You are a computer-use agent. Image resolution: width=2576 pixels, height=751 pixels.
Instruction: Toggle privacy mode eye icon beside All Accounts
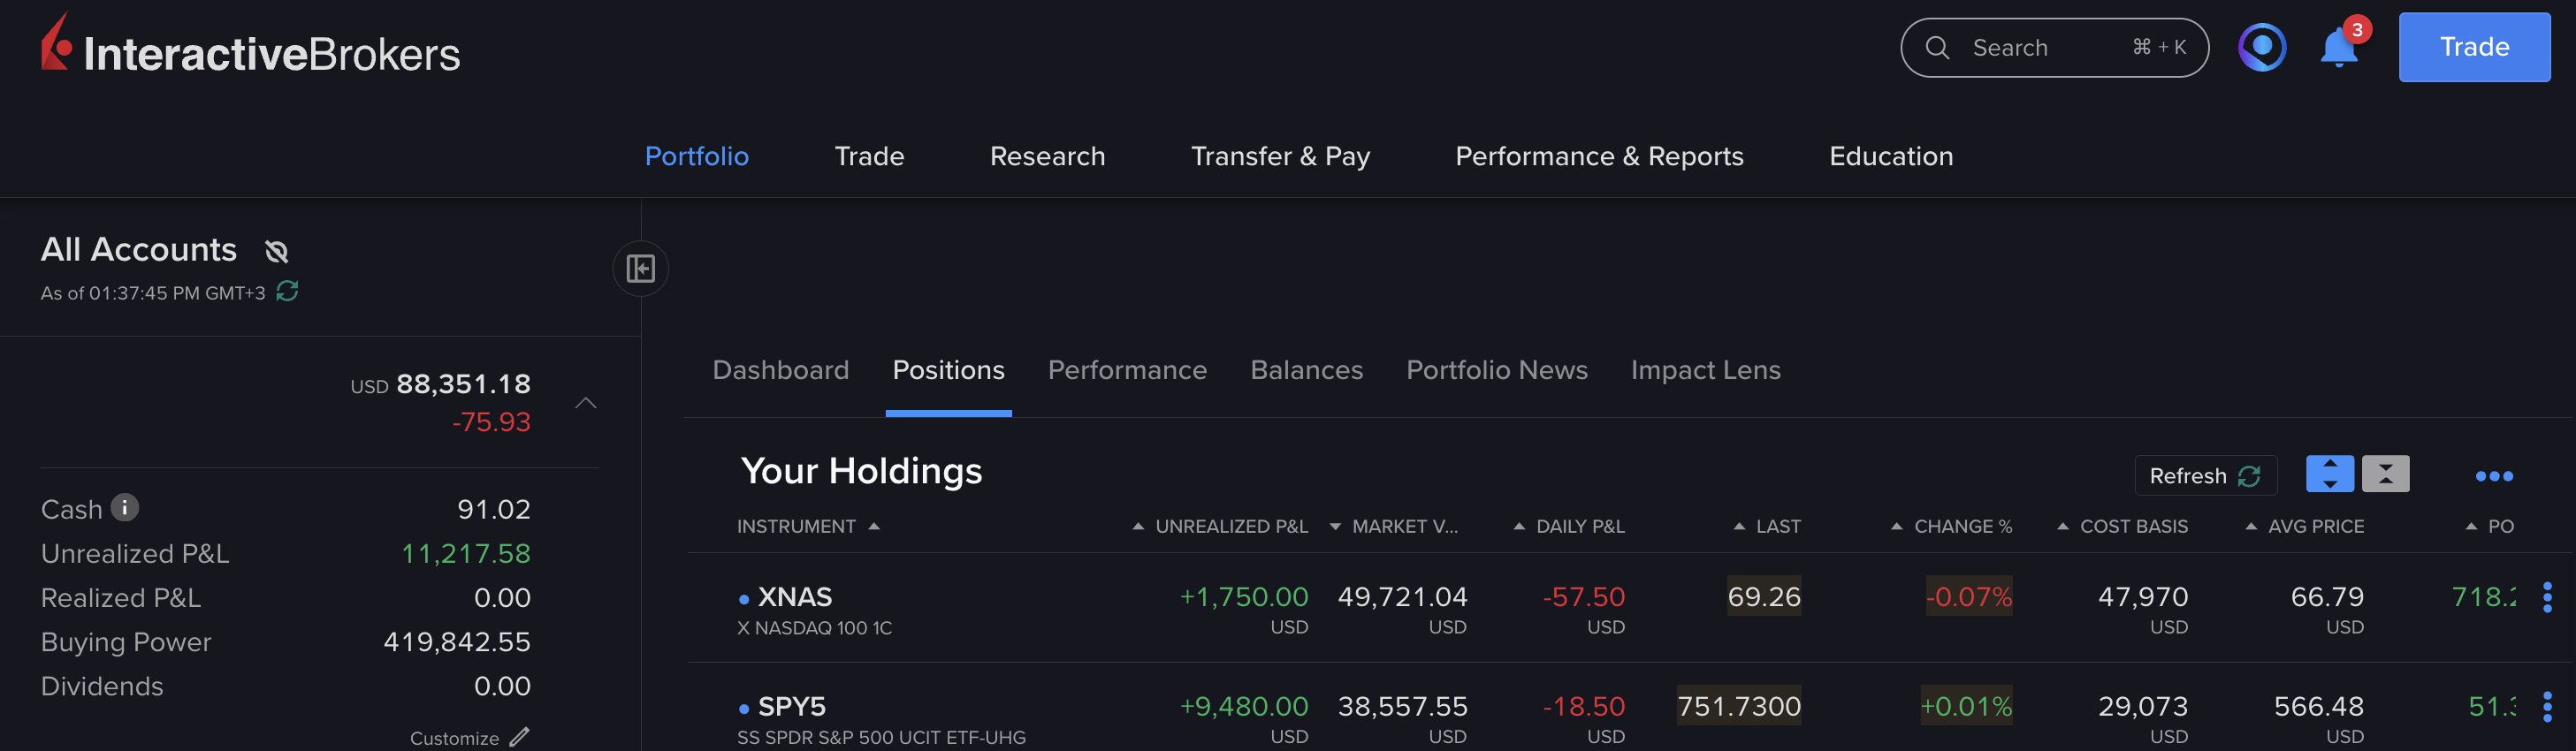(x=277, y=251)
